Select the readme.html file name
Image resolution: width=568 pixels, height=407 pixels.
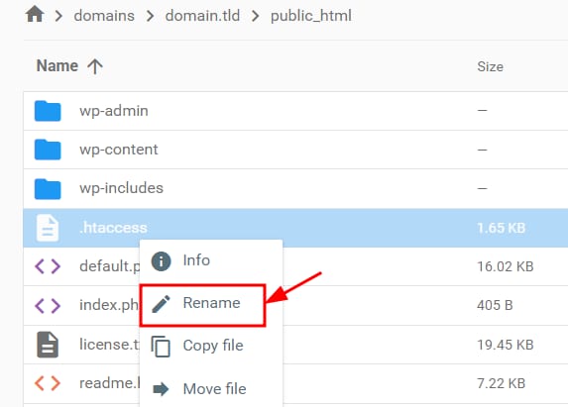pyautogui.click(x=109, y=383)
